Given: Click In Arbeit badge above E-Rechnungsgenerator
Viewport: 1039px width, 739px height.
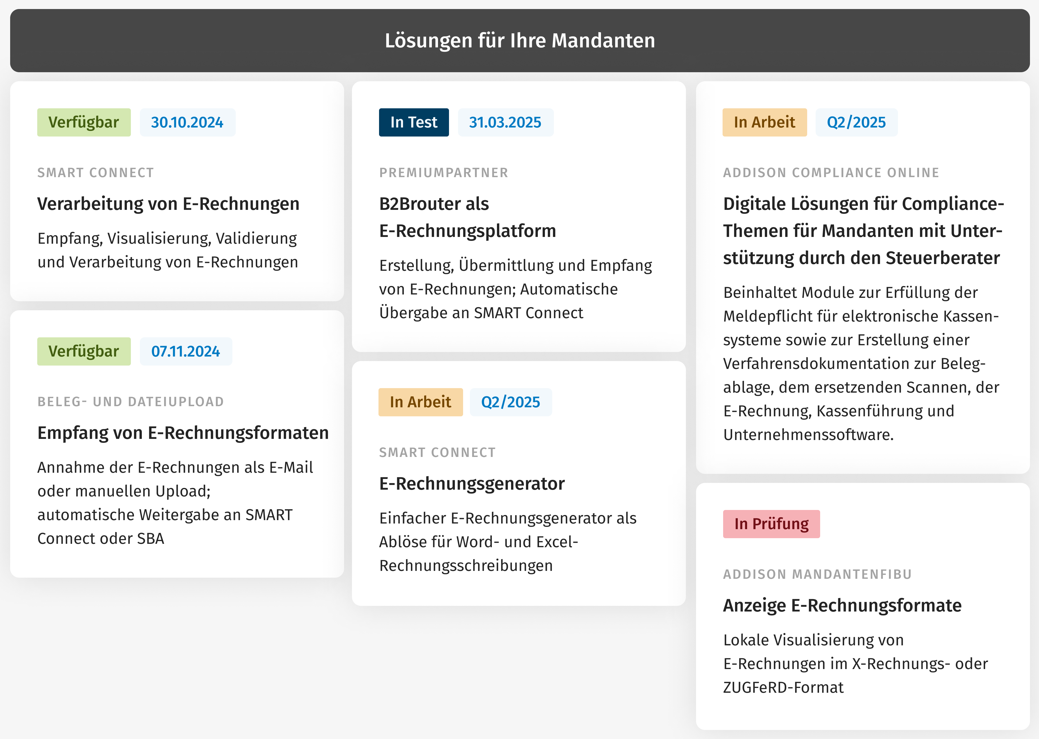Looking at the screenshot, I should 421,402.
